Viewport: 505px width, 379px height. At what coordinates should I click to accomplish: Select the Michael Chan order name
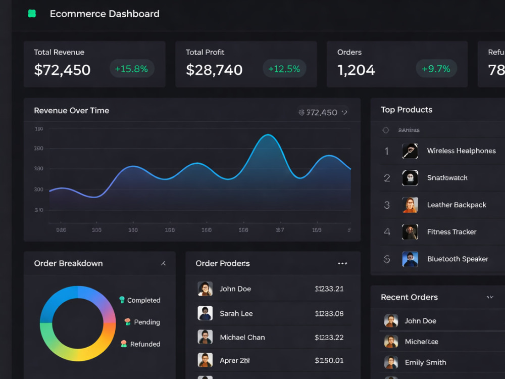(242, 338)
